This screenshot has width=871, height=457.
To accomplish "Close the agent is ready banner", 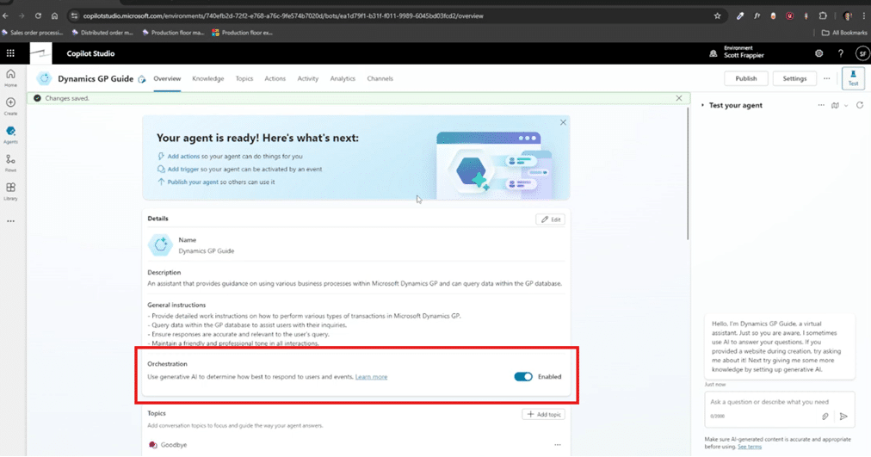I will coord(563,122).
